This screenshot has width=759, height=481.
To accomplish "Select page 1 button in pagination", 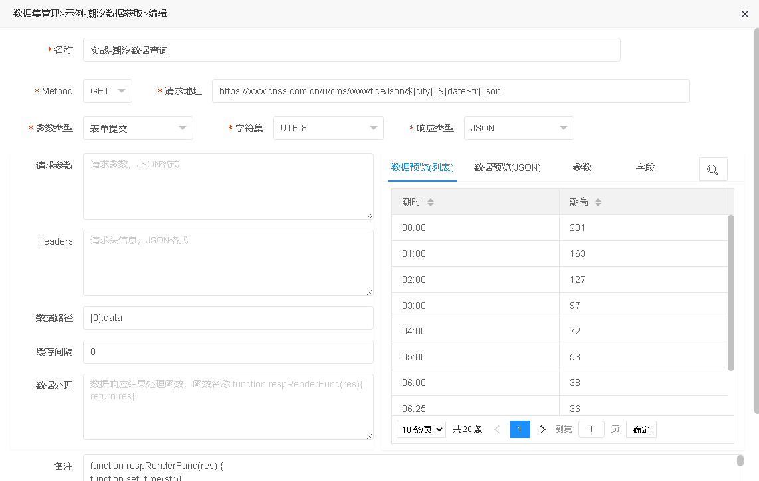I will point(520,429).
